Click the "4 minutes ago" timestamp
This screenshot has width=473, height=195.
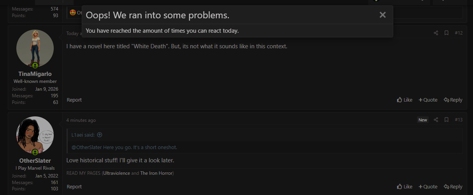pyautogui.click(x=81, y=120)
